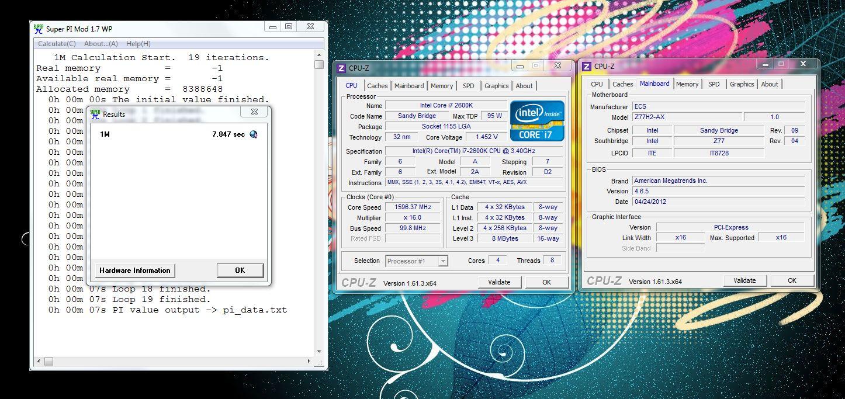Open the Help(H) menu
This screenshot has height=399, width=845.
138,44
